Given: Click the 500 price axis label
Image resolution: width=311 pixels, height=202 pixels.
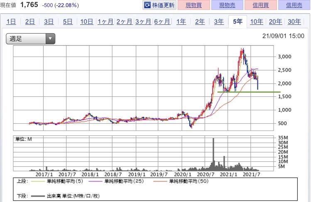Looking at the screenshot, I should (x=282, y=123).
